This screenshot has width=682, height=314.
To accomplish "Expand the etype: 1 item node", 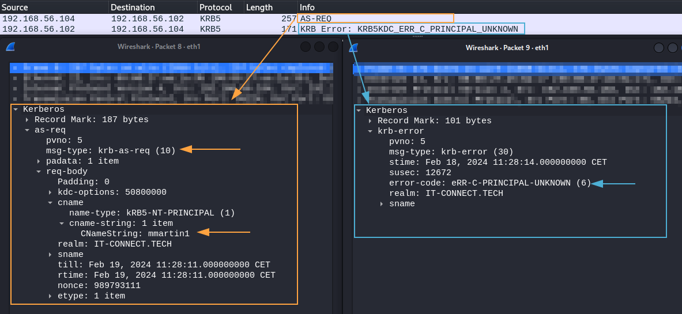I will 50,296.
